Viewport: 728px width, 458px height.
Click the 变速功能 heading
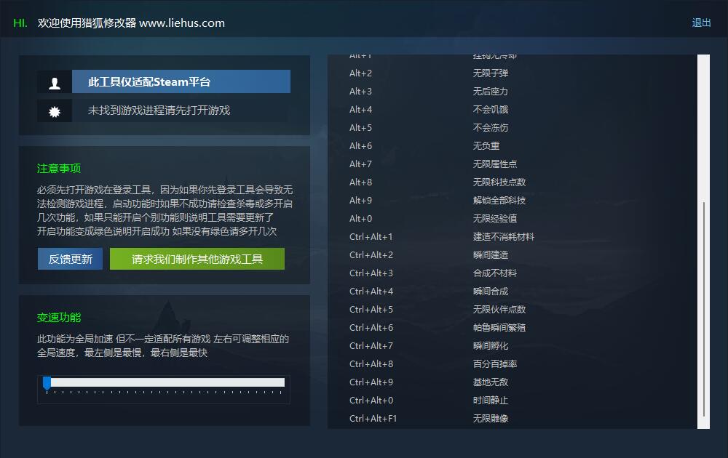point(59,318)
